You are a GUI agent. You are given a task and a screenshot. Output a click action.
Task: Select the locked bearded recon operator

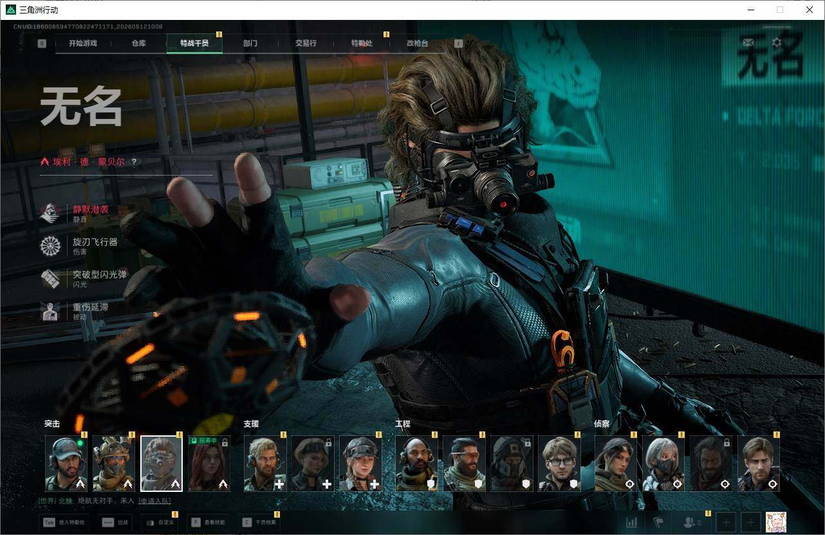pos(711,464)
